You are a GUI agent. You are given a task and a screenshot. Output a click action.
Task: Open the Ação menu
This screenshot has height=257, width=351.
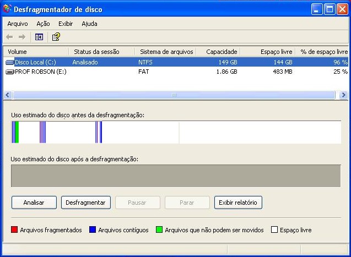point(43,24)
